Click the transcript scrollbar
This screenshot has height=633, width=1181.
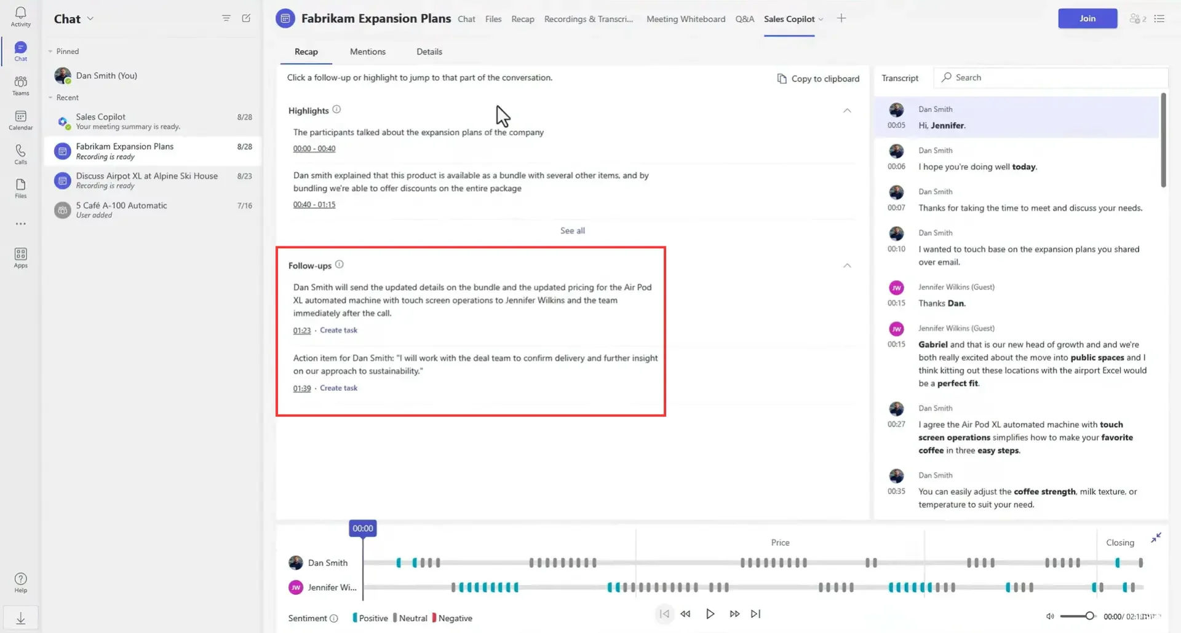pyautogui.click(x=1163, y=140)
